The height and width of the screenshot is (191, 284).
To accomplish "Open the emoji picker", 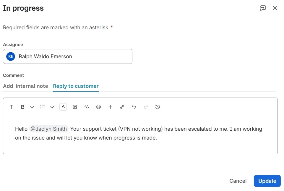I will [98, 107].
